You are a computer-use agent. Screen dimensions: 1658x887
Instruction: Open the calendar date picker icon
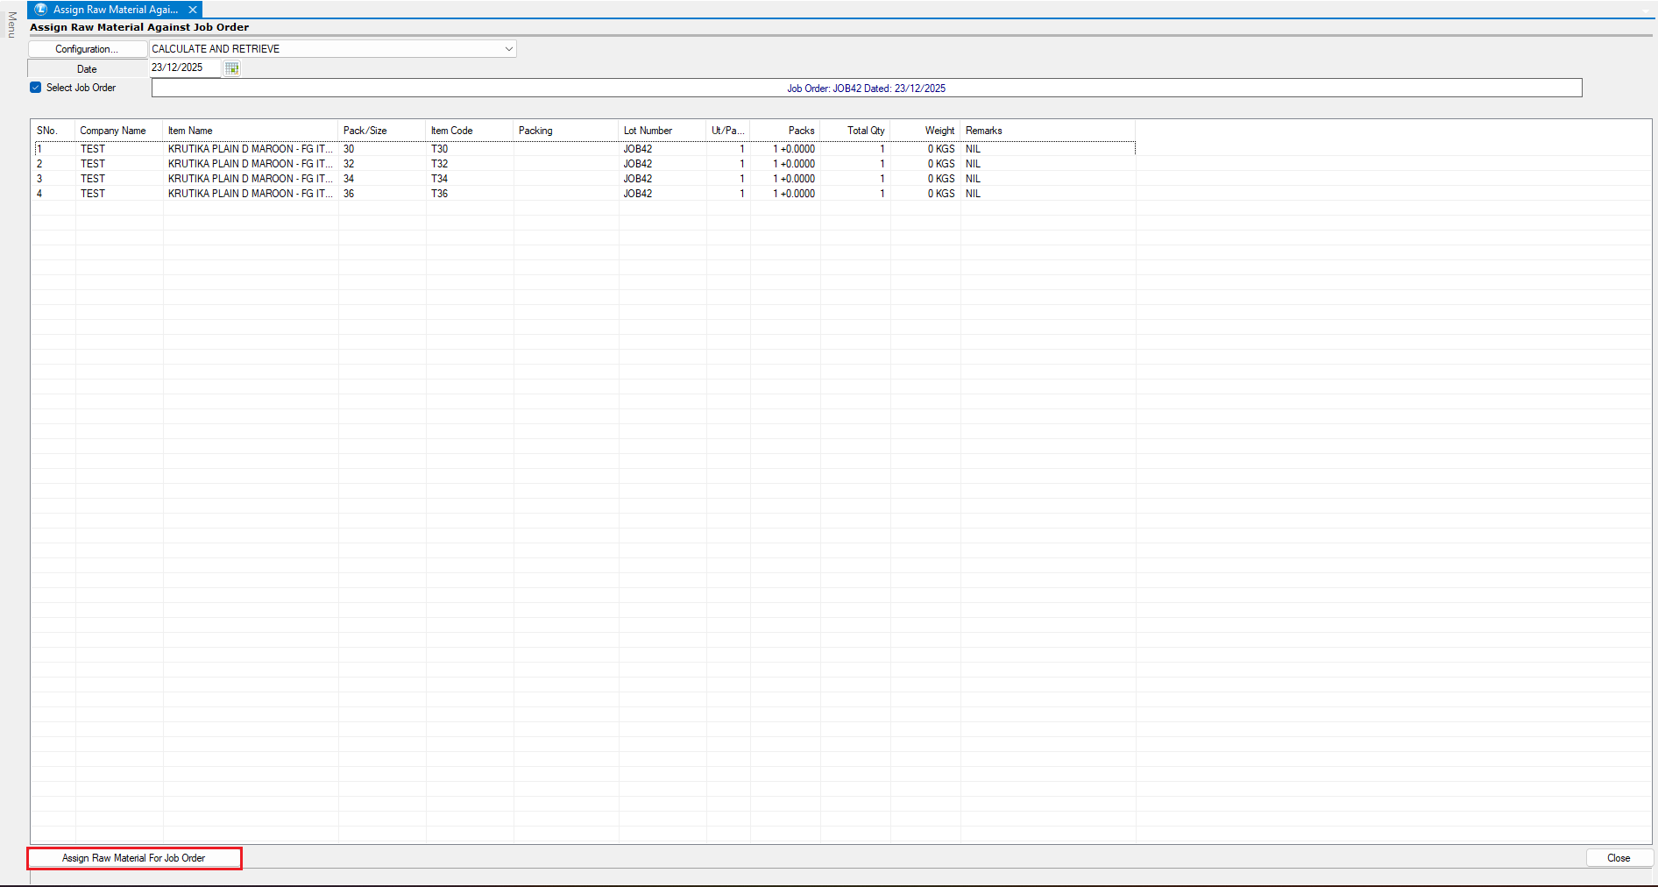click(231, 68)
